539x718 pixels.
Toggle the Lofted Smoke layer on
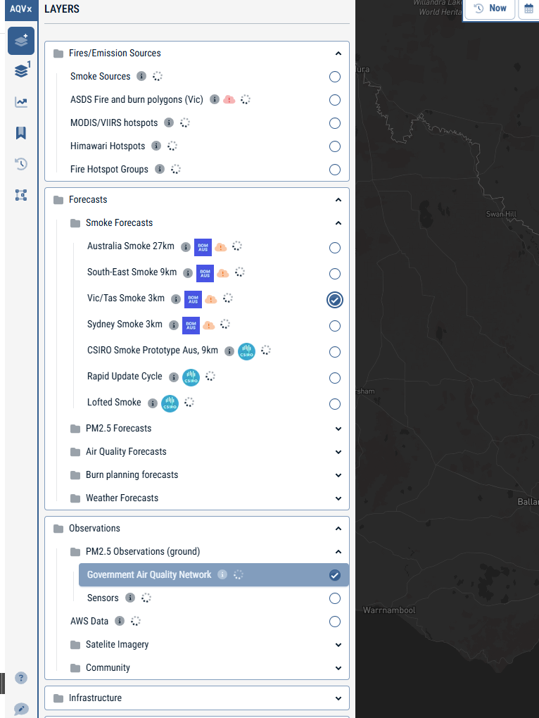pyautogui.click(x=335, y=404)
